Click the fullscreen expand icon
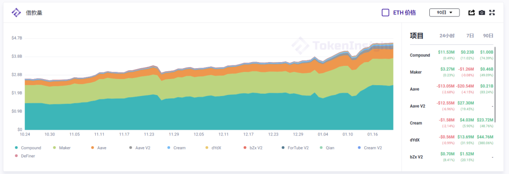The image size is (509, 174). point(492,13)
